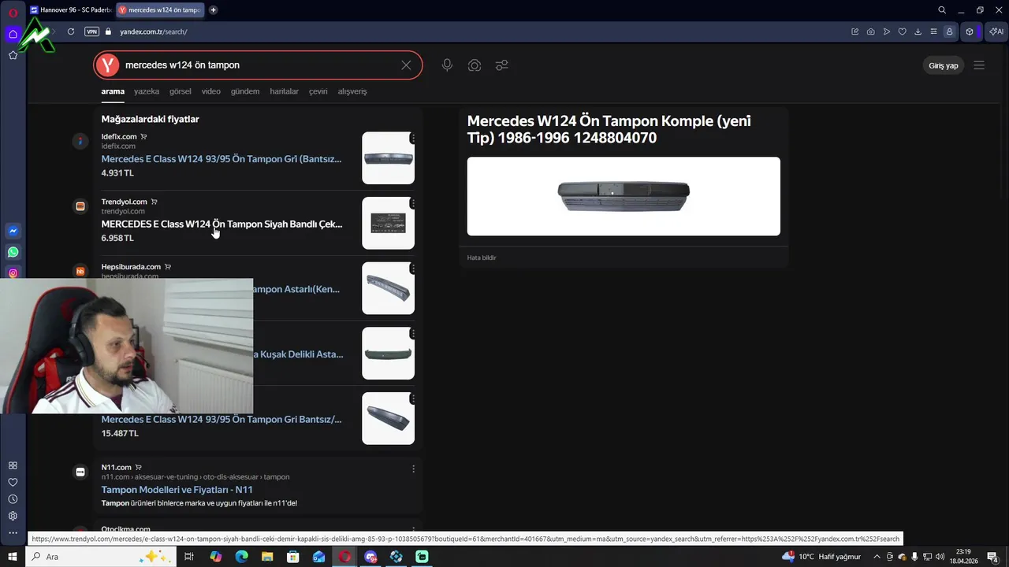Open volume control in system tray
Screen dimensions: 1009x567
click(940, 557)
